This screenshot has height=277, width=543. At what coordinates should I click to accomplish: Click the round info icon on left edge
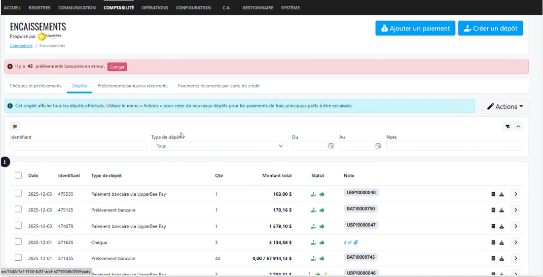coord(5,162)
